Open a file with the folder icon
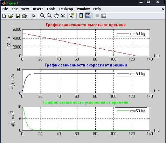This screenshot has width=166, height=143. click(11, 16)
